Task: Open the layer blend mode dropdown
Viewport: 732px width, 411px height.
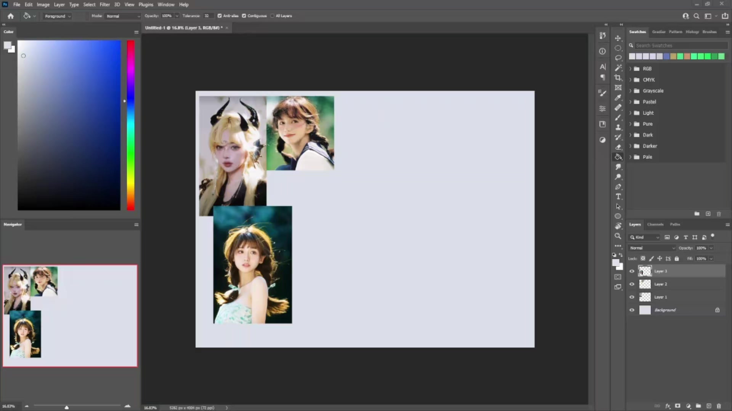Action: [652, 248]
